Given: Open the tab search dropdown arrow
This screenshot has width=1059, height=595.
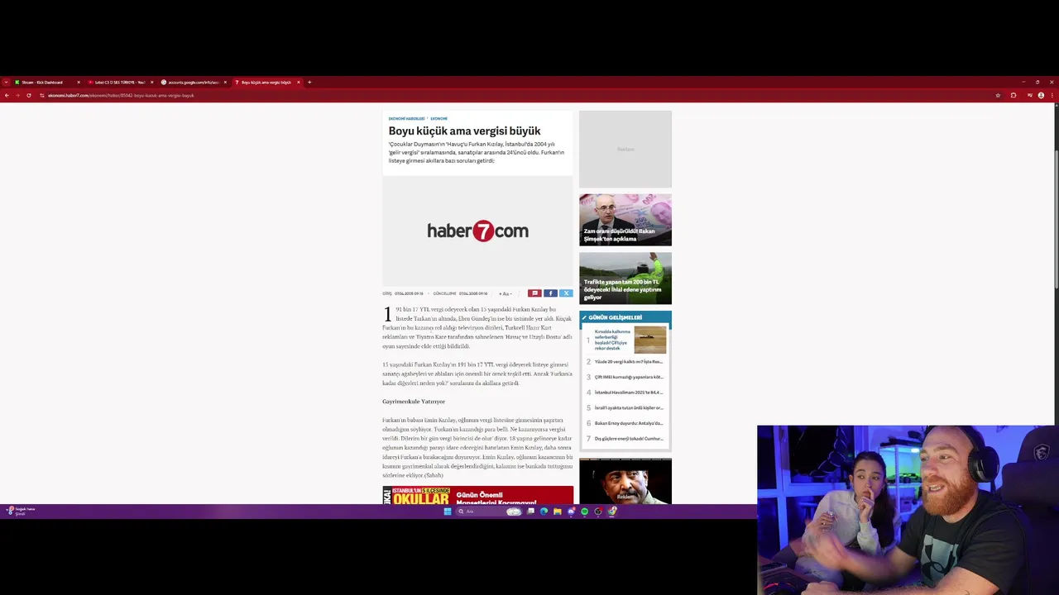Looking at the screenshot, I should coord(6,82).
